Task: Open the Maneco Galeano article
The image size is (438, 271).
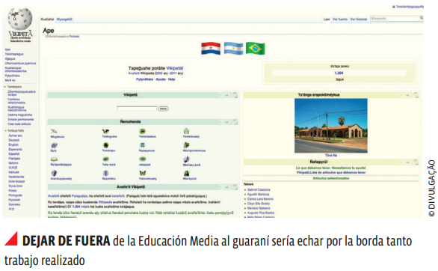Action: click(x=259, y=208)
